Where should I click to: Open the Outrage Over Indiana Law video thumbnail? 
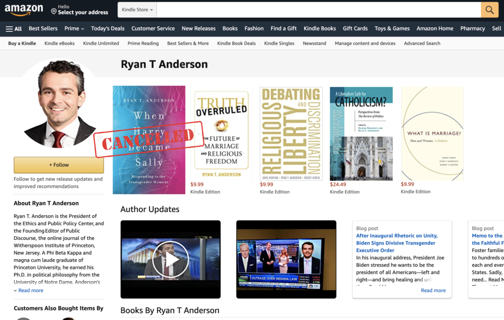point(286,260)
